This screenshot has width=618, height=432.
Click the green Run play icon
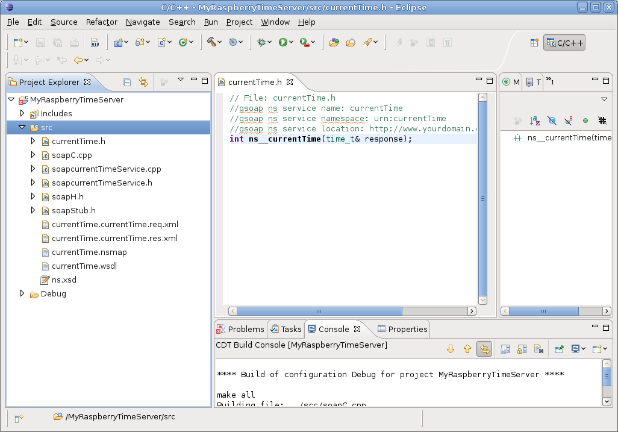click(x=283, y=42)
